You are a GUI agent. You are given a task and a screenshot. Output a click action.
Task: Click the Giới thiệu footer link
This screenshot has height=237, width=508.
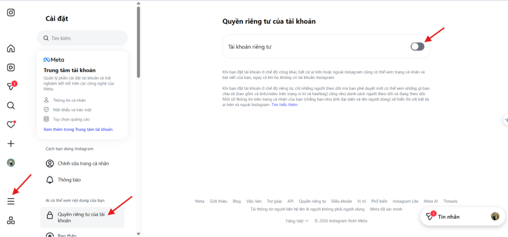(218, 201)
